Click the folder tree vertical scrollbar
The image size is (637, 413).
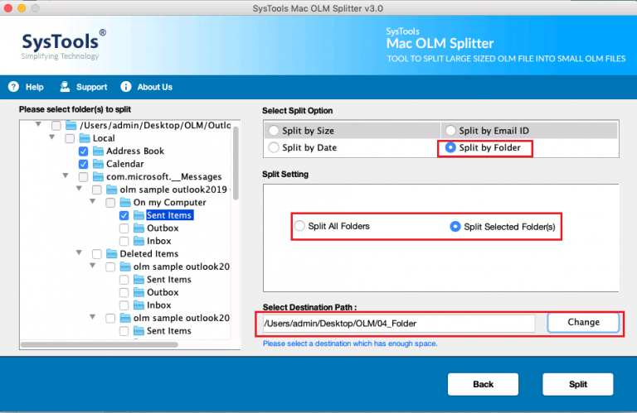(x=236, y=163)
